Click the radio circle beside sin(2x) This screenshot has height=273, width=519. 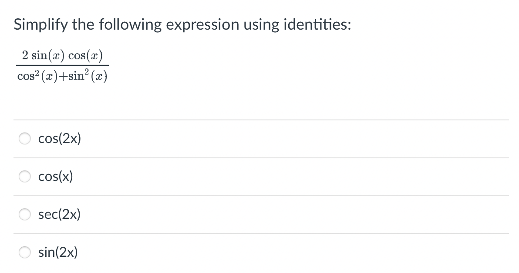[25, 252]
